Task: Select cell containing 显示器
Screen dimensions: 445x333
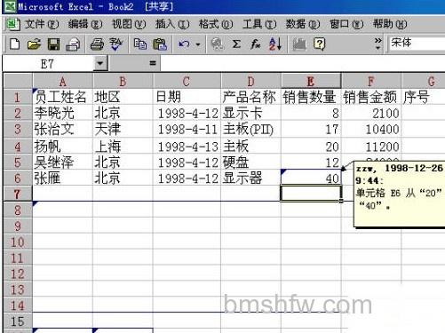Action: click(x=250, y=178)
